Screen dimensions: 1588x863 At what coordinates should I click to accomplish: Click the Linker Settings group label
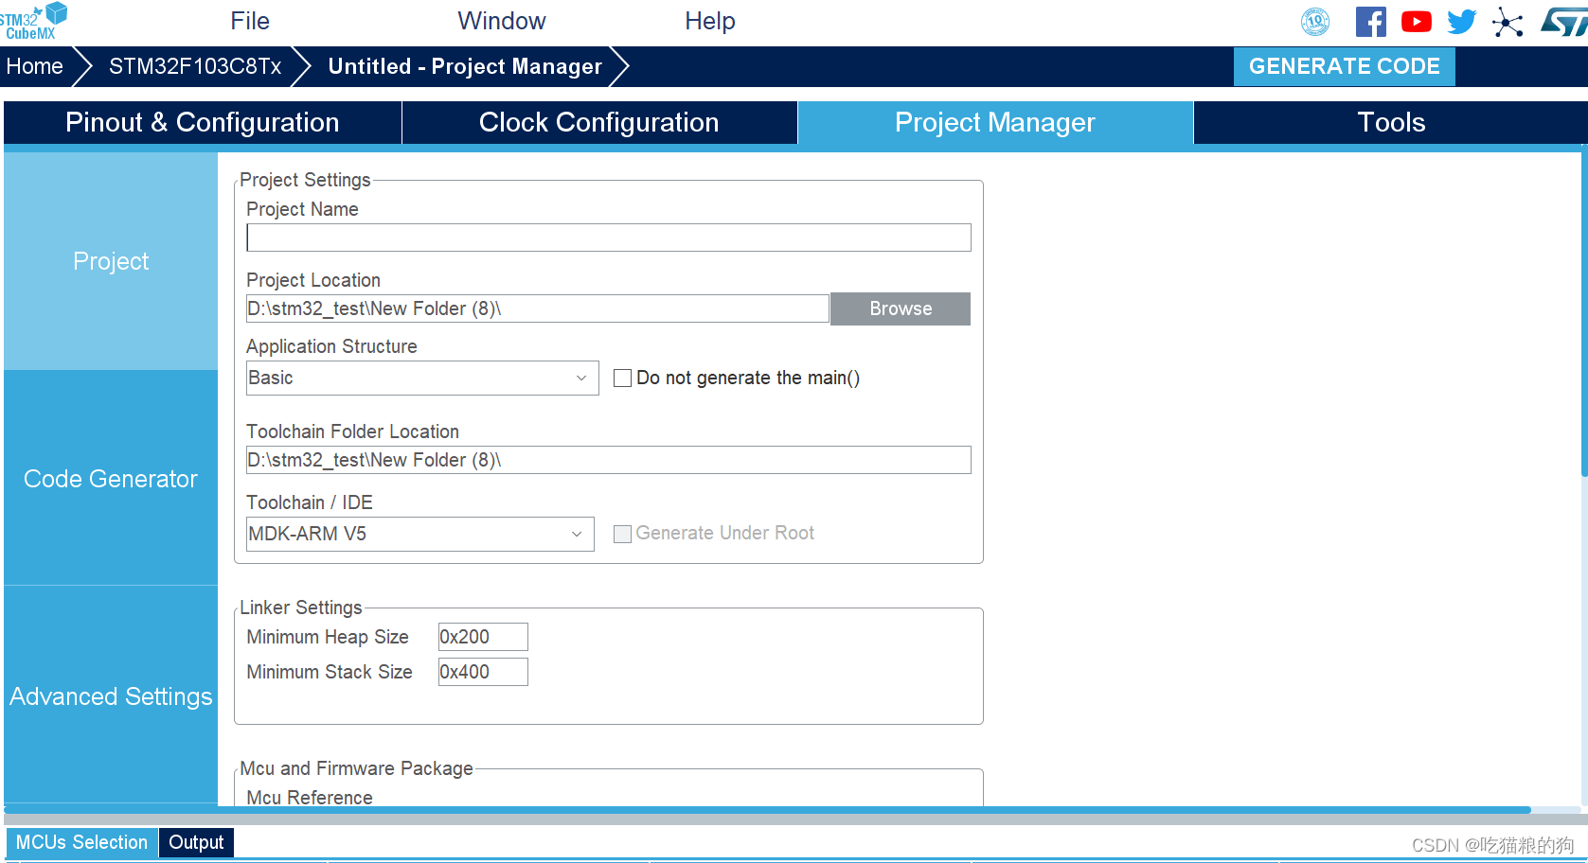click(x=301, y=608)
